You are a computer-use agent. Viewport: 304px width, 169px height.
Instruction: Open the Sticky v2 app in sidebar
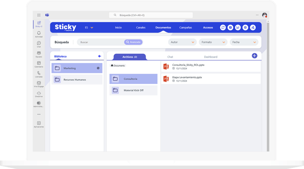pos(39,24)
